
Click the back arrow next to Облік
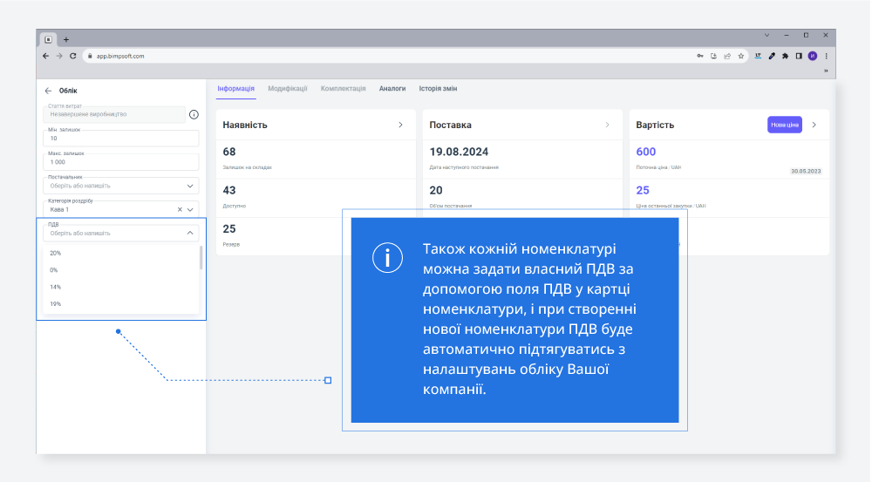48,91
